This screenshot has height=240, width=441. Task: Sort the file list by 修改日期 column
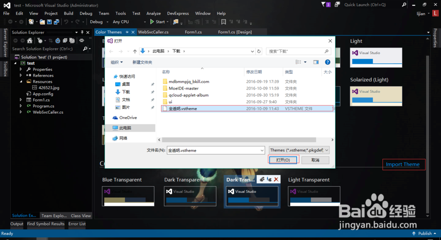click(254, 72)
